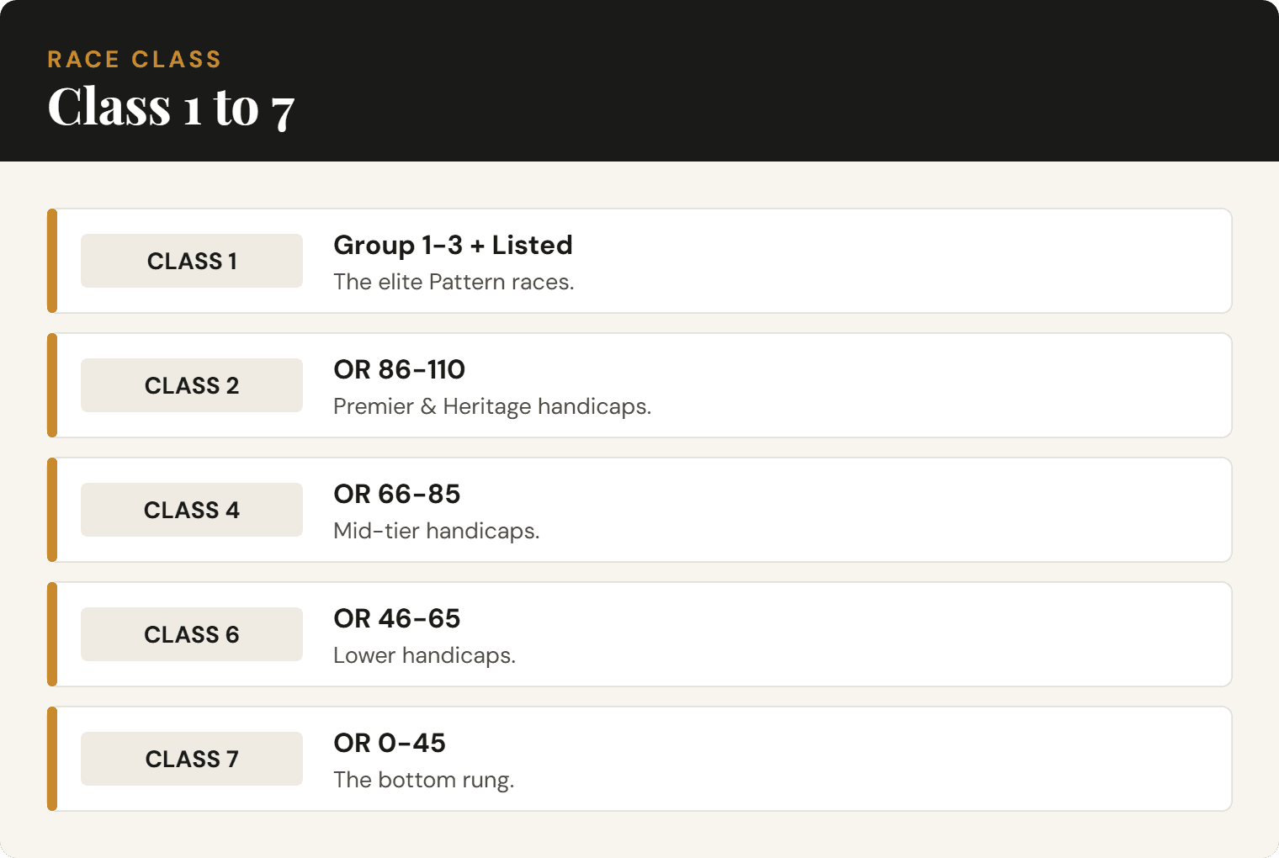The width and height of the screenshot is (1279, 858).
Task: Click the CLASS 7 badge
Action: click(x=192, y=759)
